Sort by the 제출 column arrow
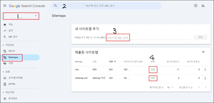 115,61
